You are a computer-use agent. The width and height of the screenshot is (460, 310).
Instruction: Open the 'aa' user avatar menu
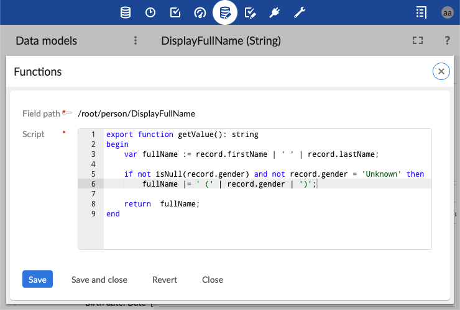[x=447, y=12]
